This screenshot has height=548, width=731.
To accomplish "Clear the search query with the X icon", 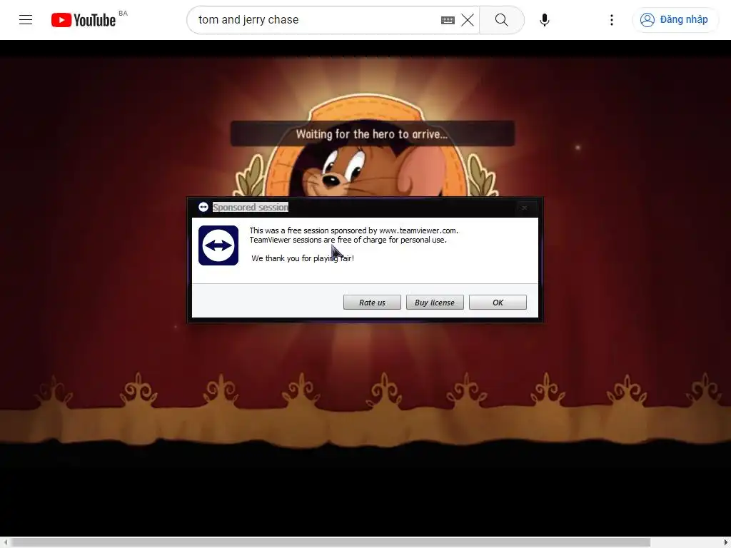I will pyautogui.click(x=468, y=20).
